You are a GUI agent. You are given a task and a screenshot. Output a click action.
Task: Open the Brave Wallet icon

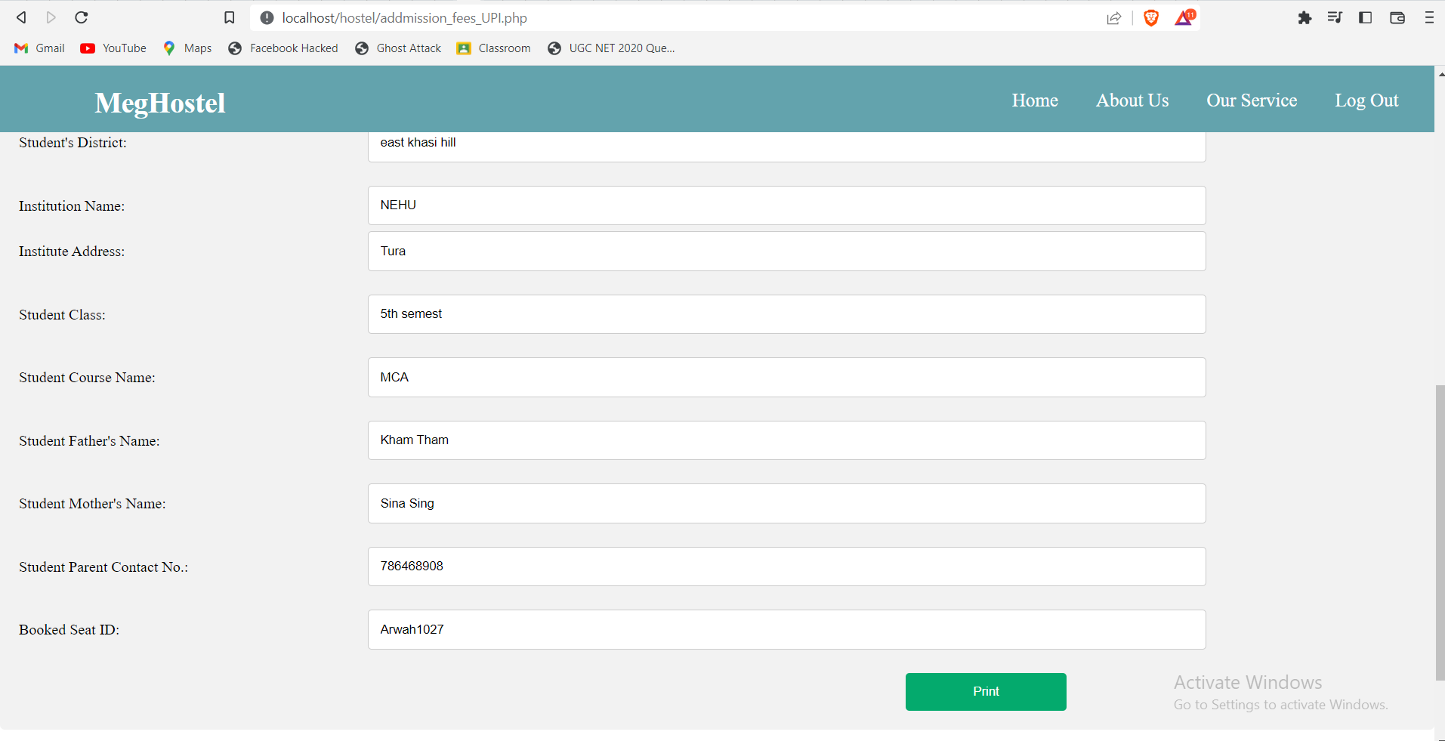1397,17
